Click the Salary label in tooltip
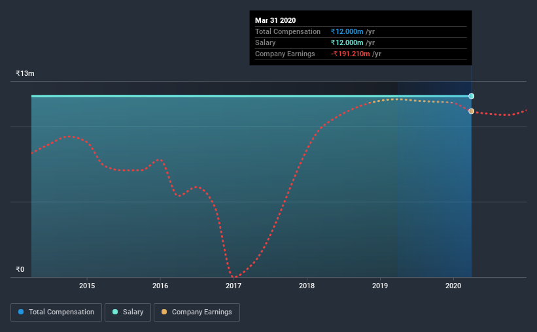 click(265, 42)
